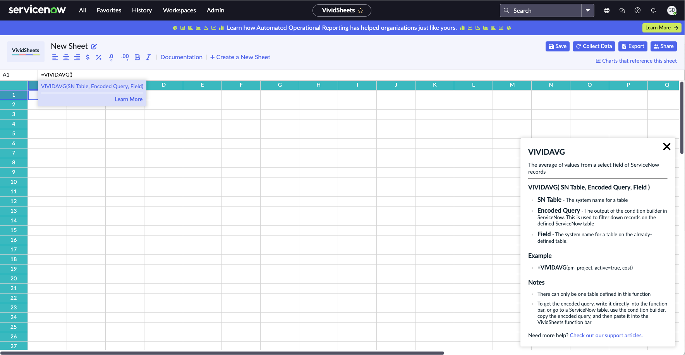Click the edit sheet name pencil icon
Viewport: 685px width, 355px height.
click(94, 46)
